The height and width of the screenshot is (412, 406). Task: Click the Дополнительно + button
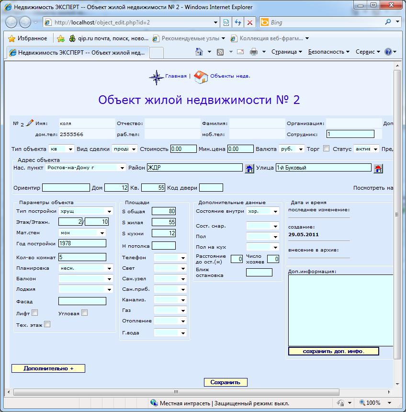[x=48, y=368]
